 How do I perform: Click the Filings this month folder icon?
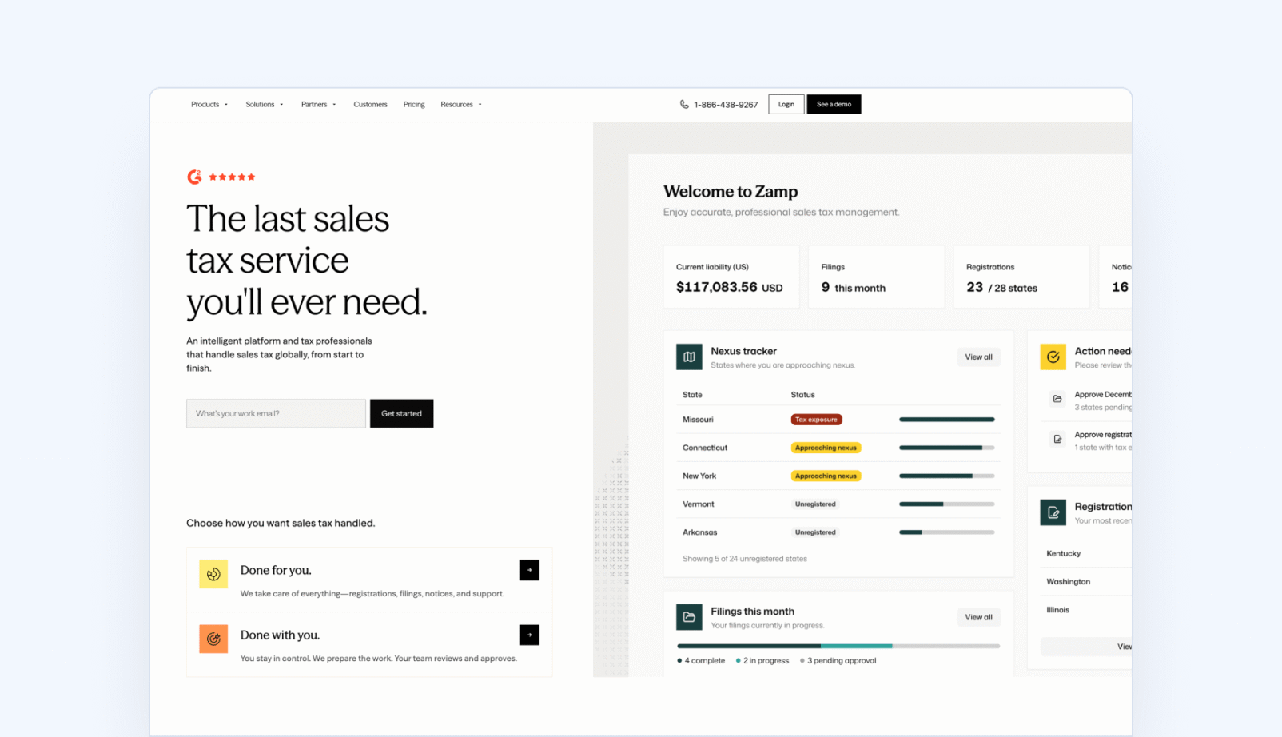[x=689, y=617]
